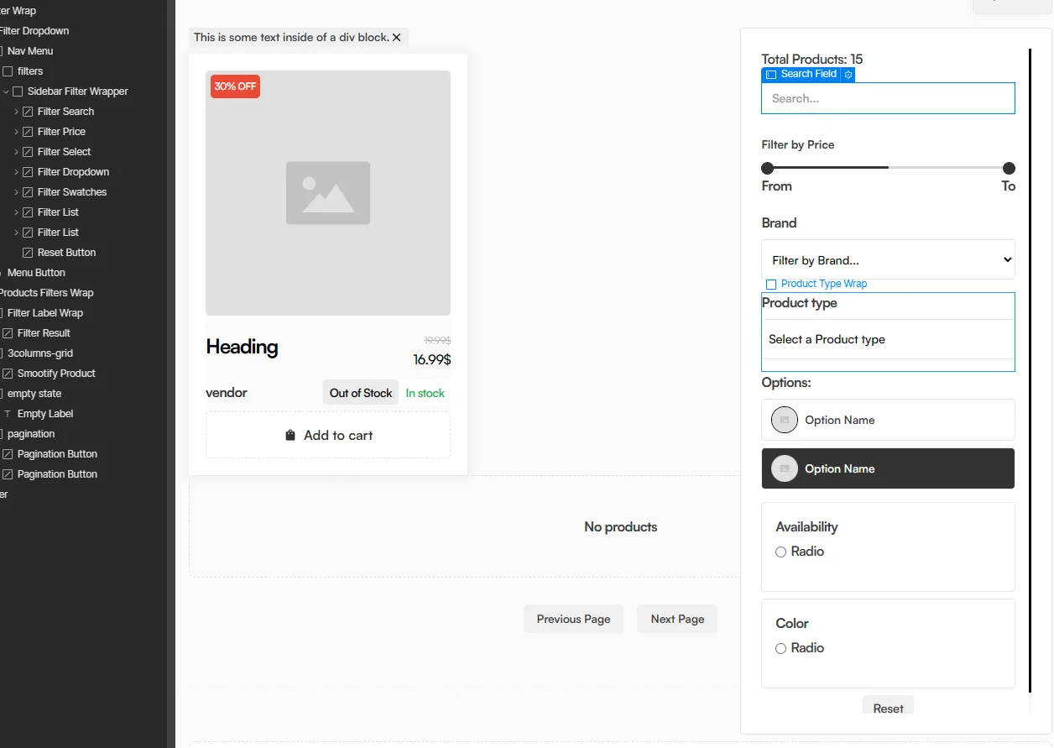
Task: Click the Next Page button
Action: point(677,619)
